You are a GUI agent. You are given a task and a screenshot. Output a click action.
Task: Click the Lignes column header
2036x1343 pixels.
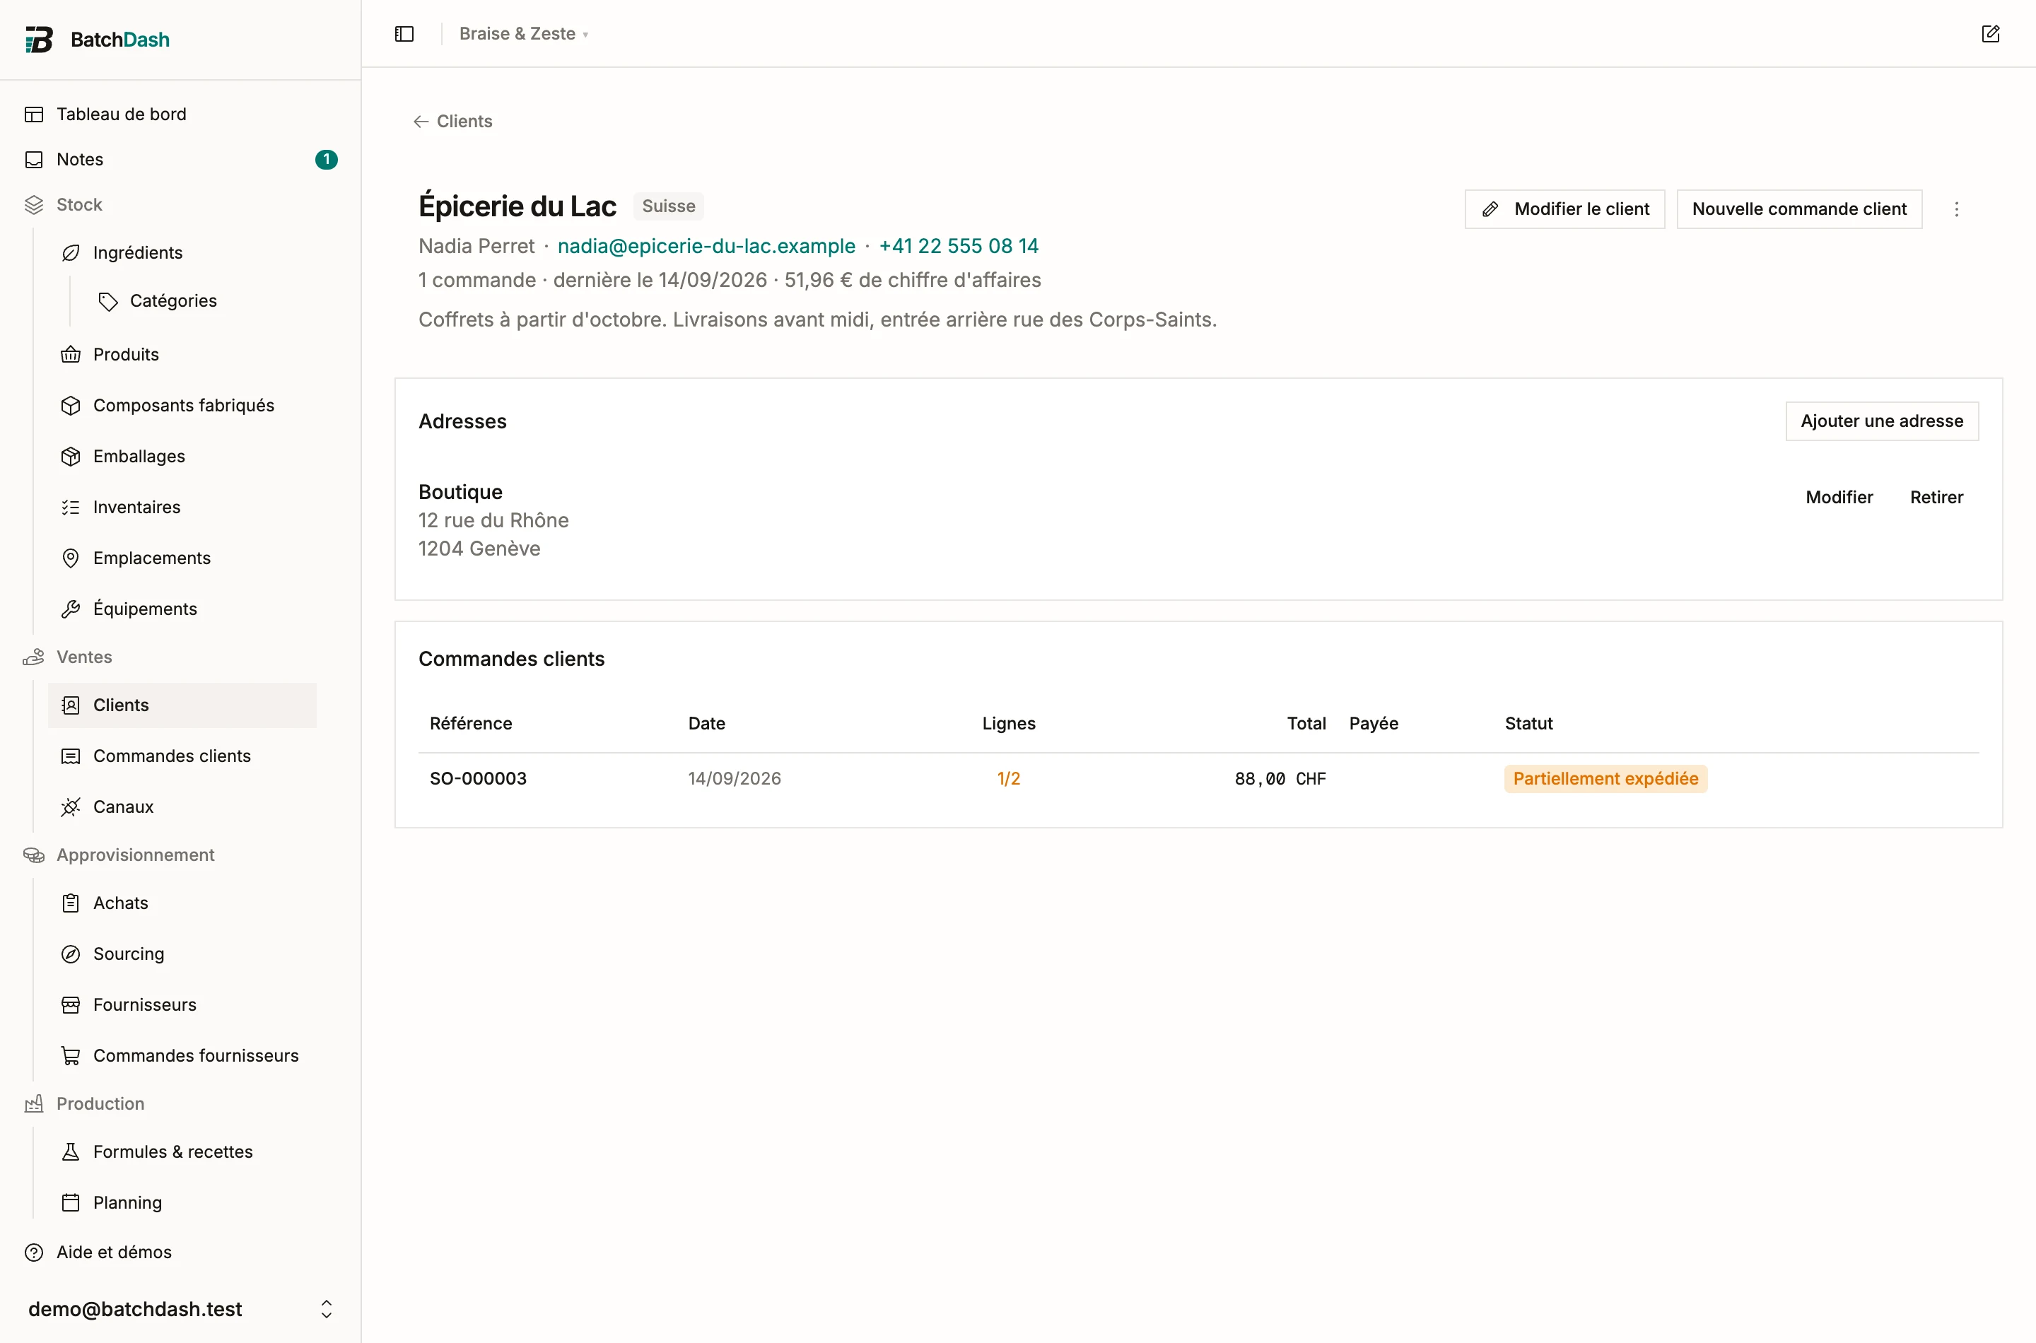1009,724
